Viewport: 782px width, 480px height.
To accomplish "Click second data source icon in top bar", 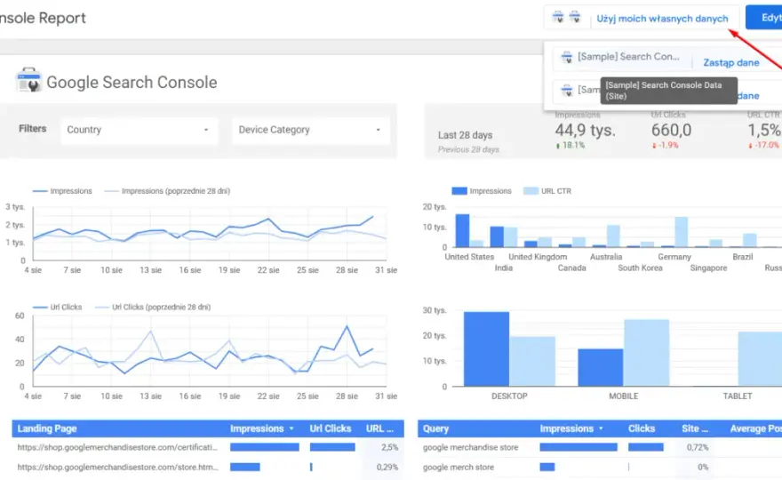I will 575,18.
